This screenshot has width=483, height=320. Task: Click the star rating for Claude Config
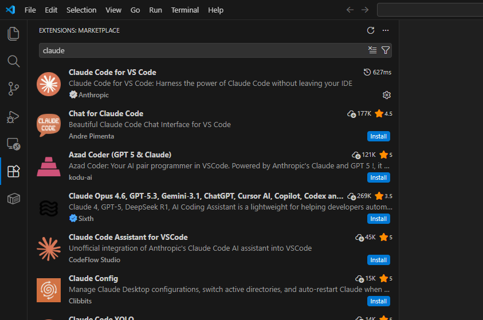click(x=386, y=278)
